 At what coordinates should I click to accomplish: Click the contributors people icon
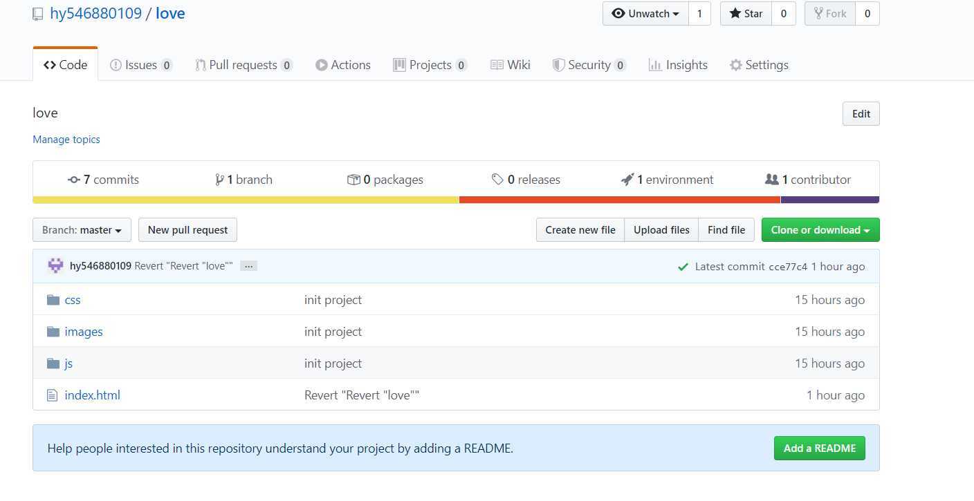tap(772, 180)
